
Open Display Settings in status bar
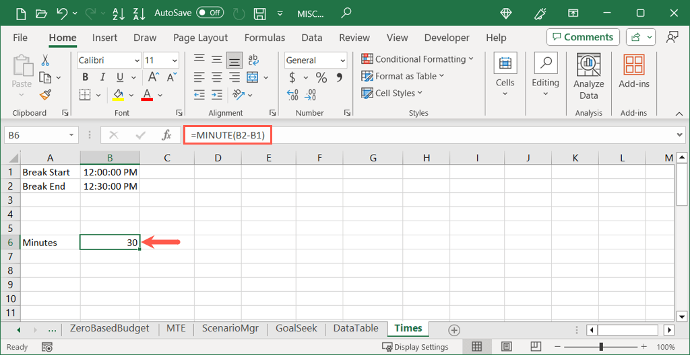point(415,347)
